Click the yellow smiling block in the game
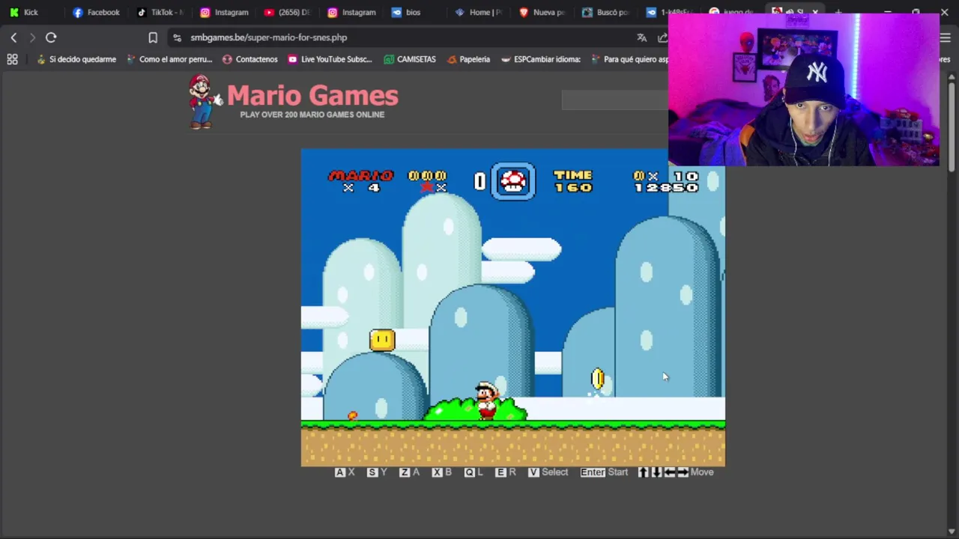959x539 pixels. (x=382, y=341)
